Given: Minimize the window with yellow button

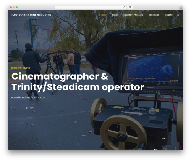Looking at the screenshot, I should pos(14,7).
